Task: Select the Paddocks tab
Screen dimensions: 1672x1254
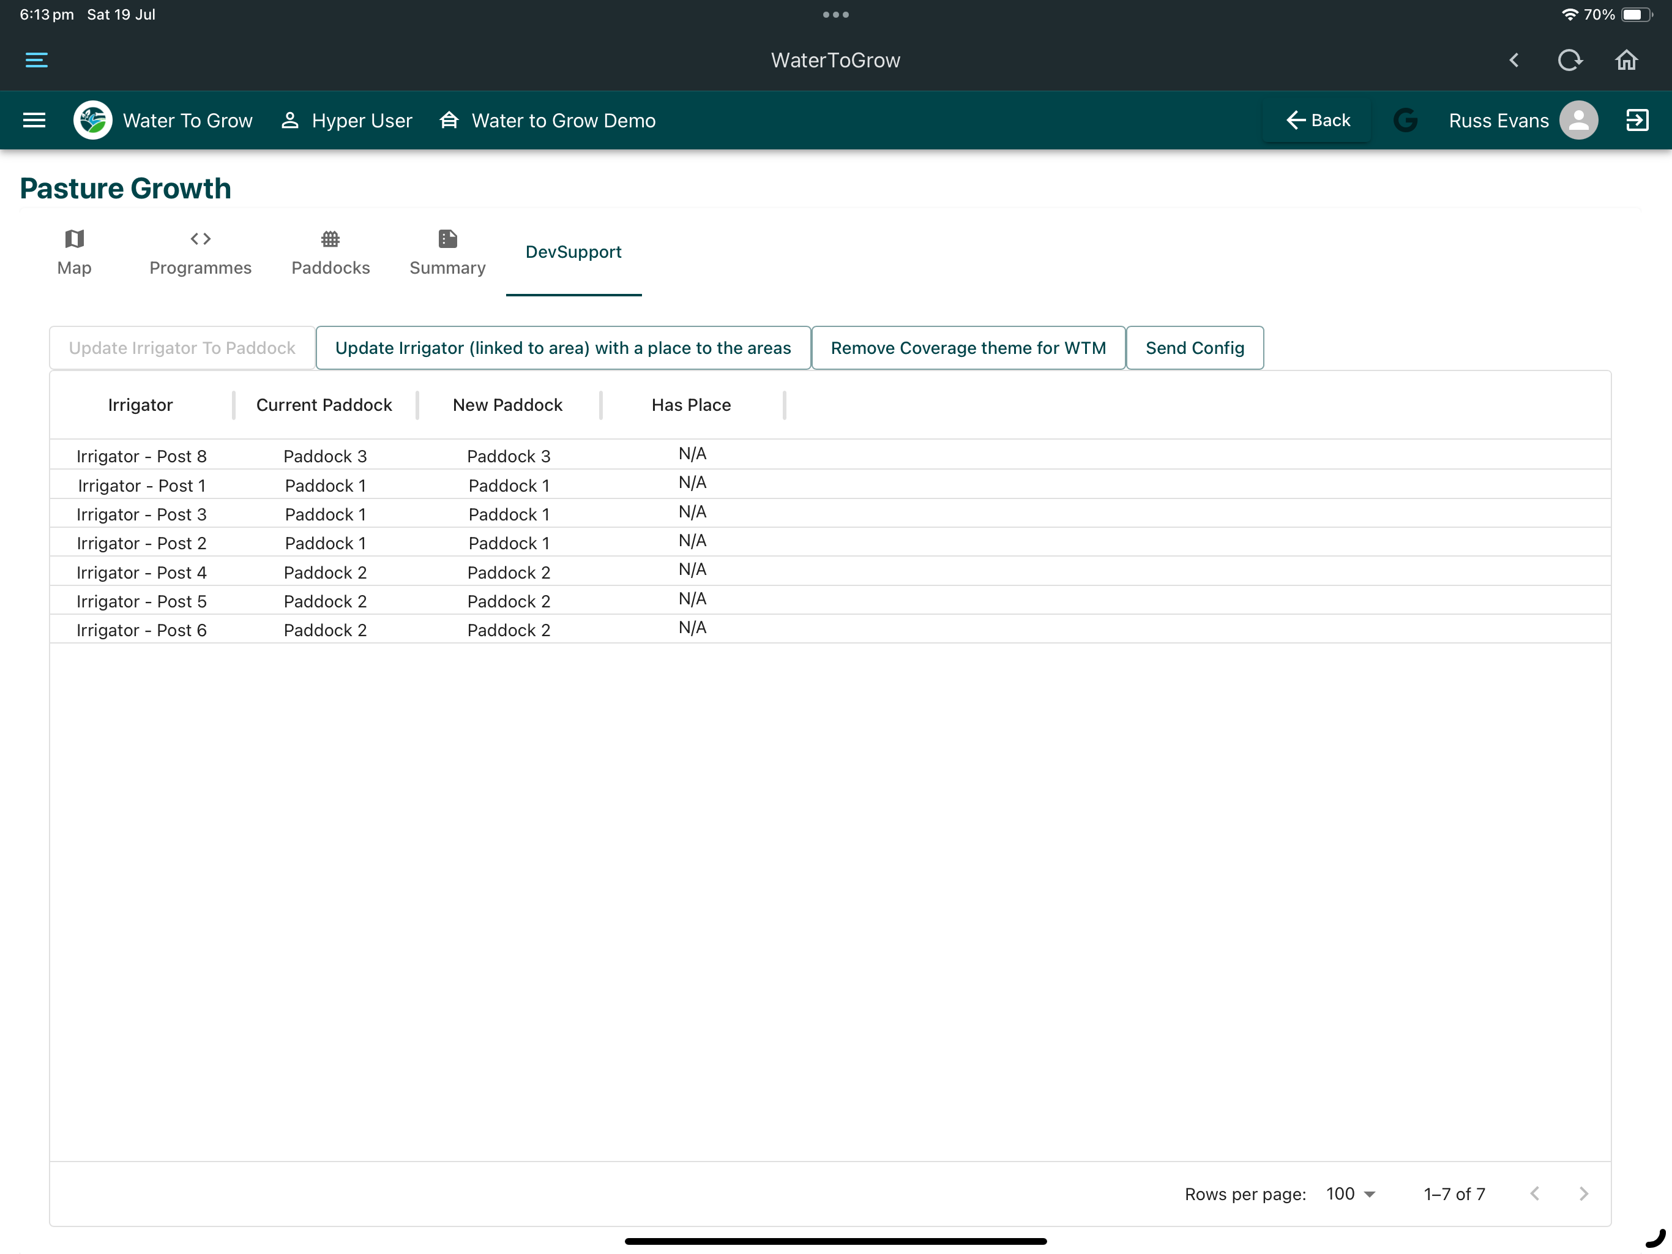Action: 330,253
